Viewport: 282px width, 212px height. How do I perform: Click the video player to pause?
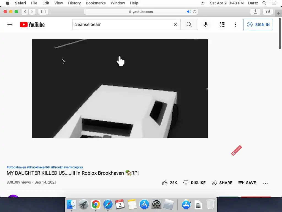120,89
